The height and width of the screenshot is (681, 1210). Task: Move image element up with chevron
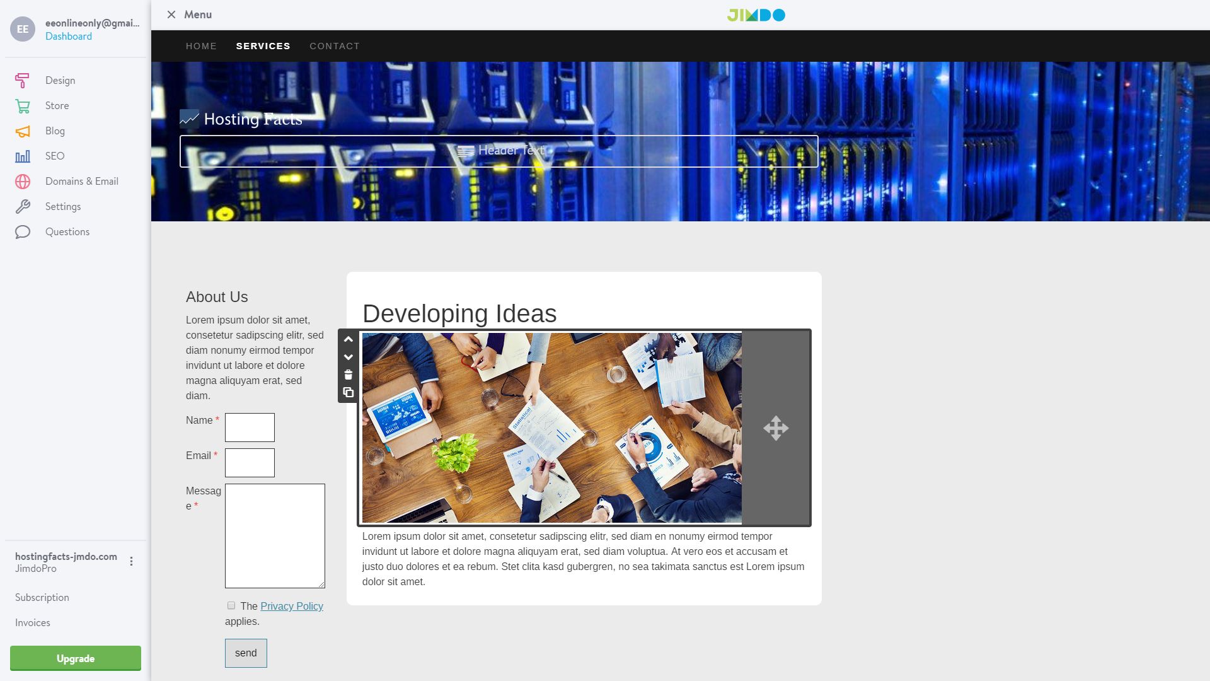(x=348, y=339)
